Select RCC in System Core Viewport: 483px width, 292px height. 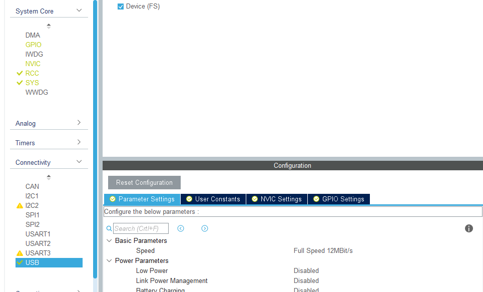pos(32,74)
